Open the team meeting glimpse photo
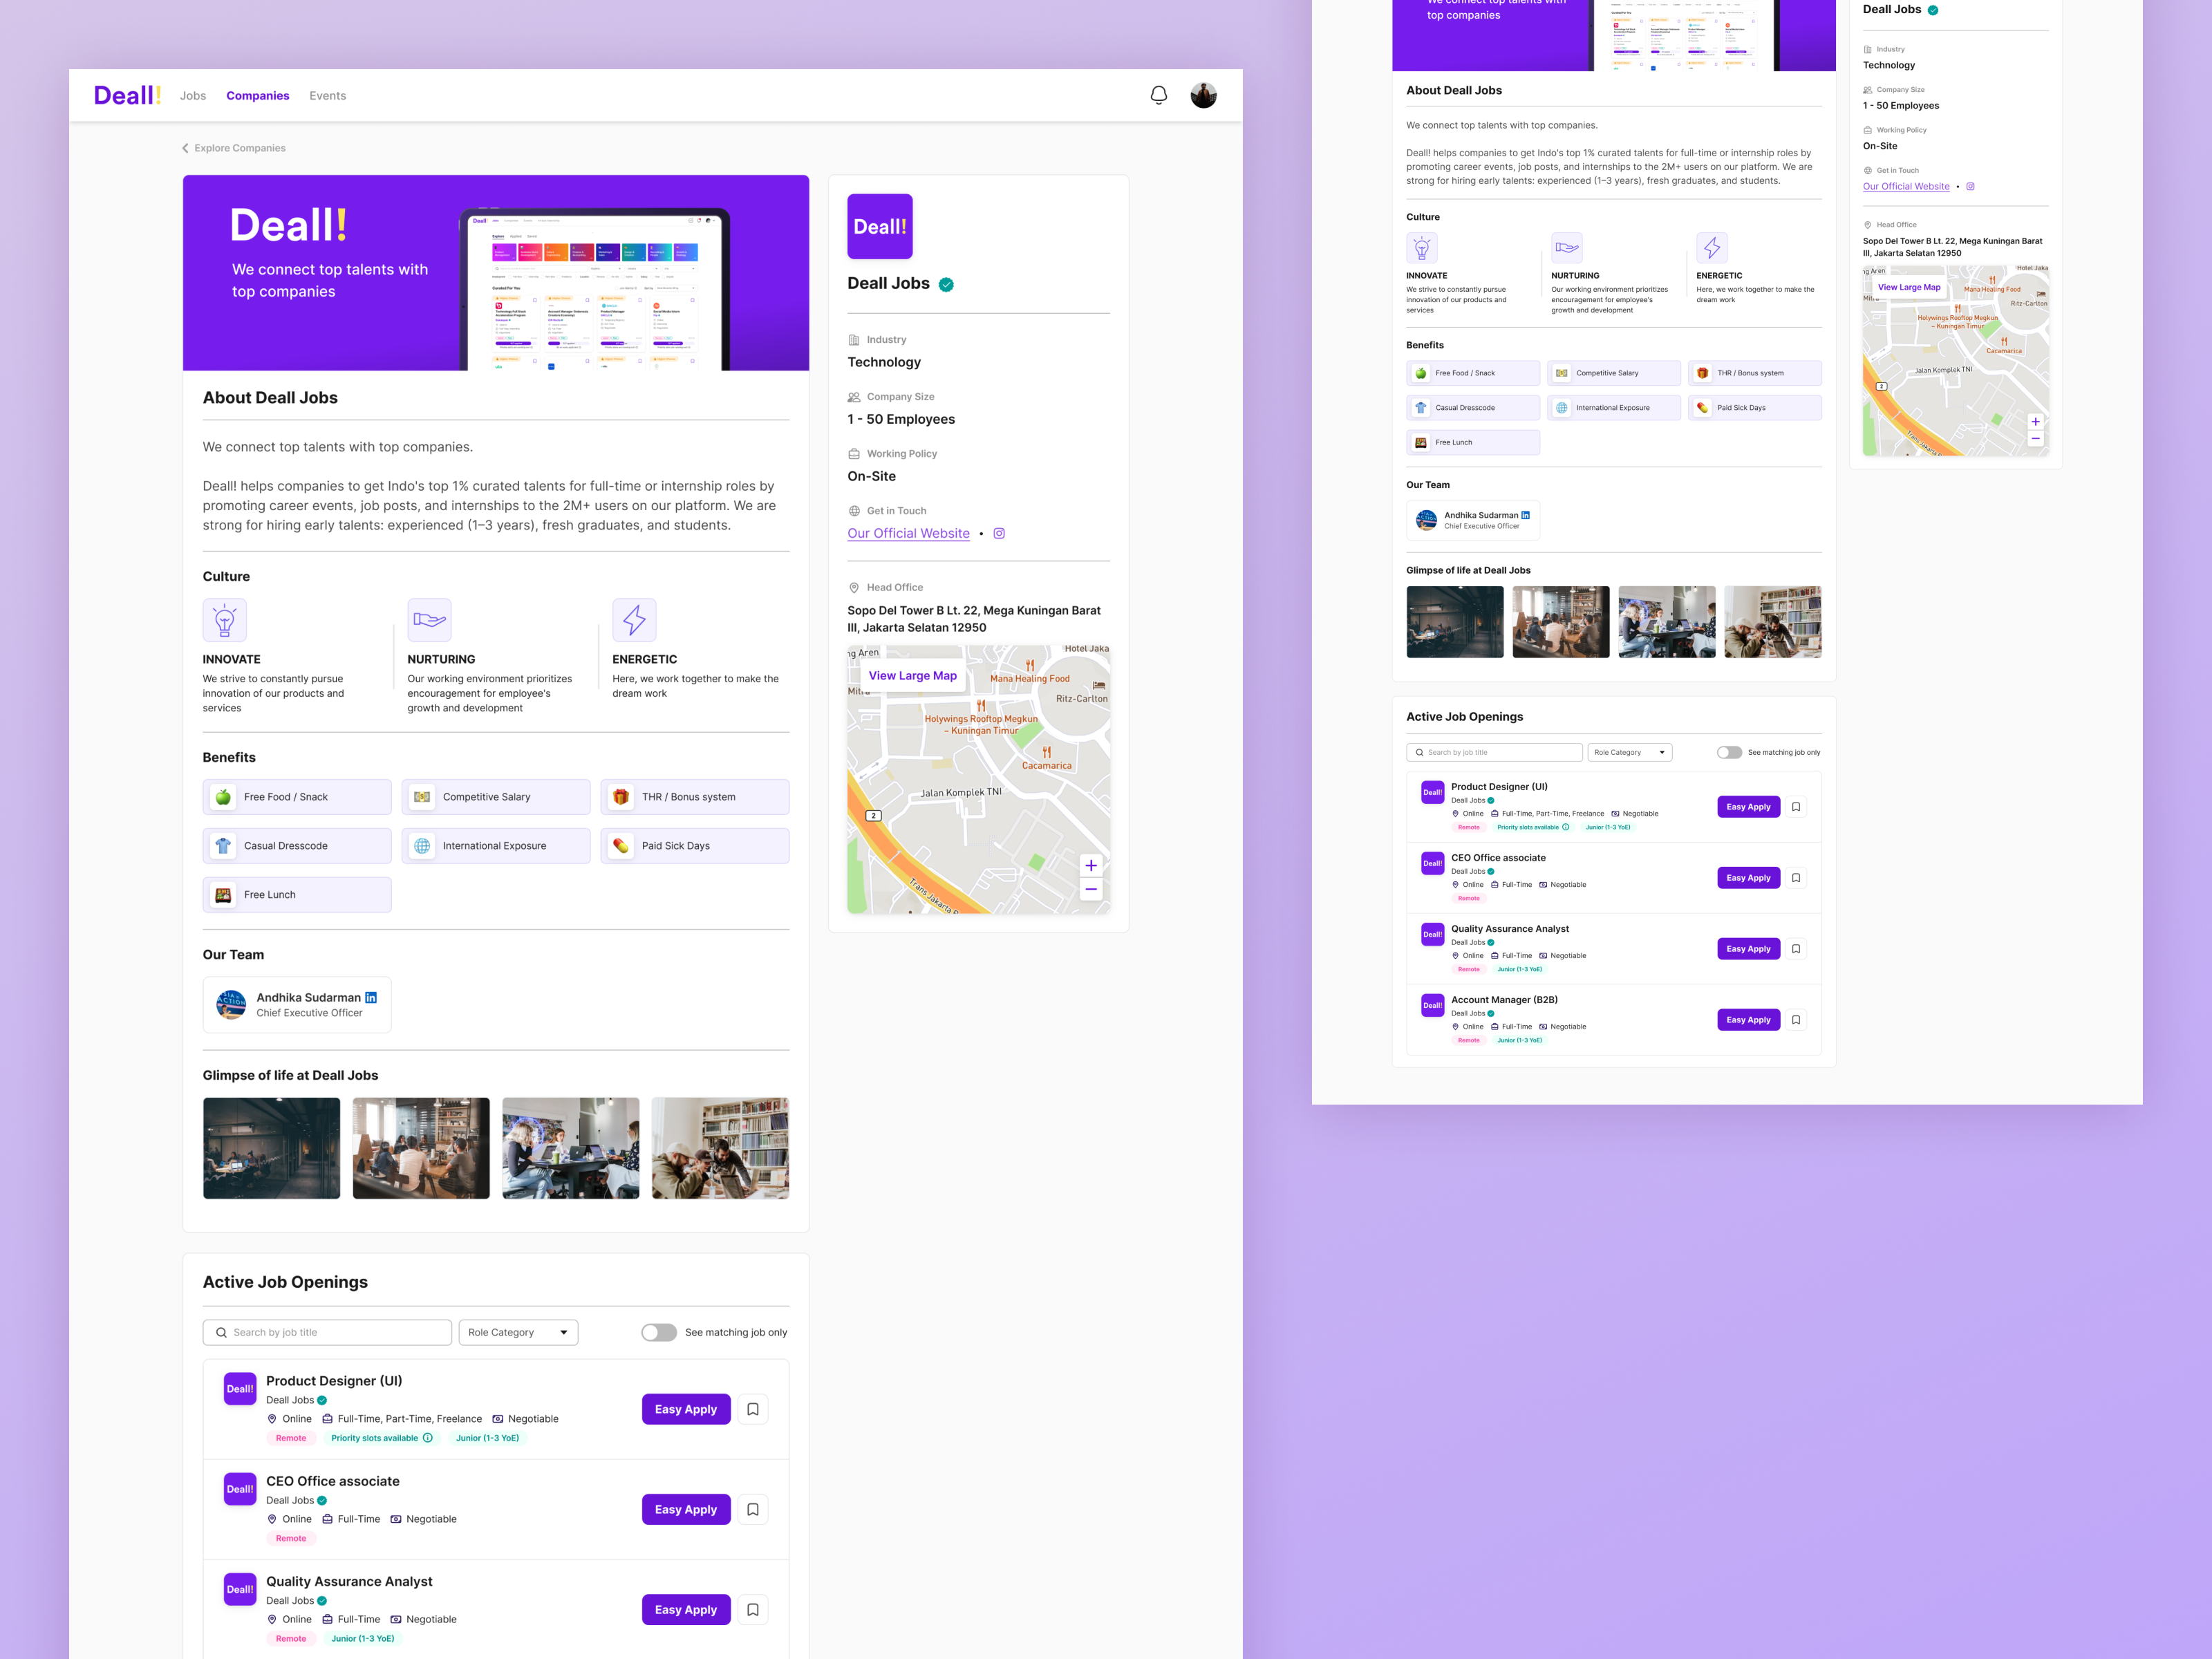The height and width of the screenshot is (1659, 2212). point(421,1148)
